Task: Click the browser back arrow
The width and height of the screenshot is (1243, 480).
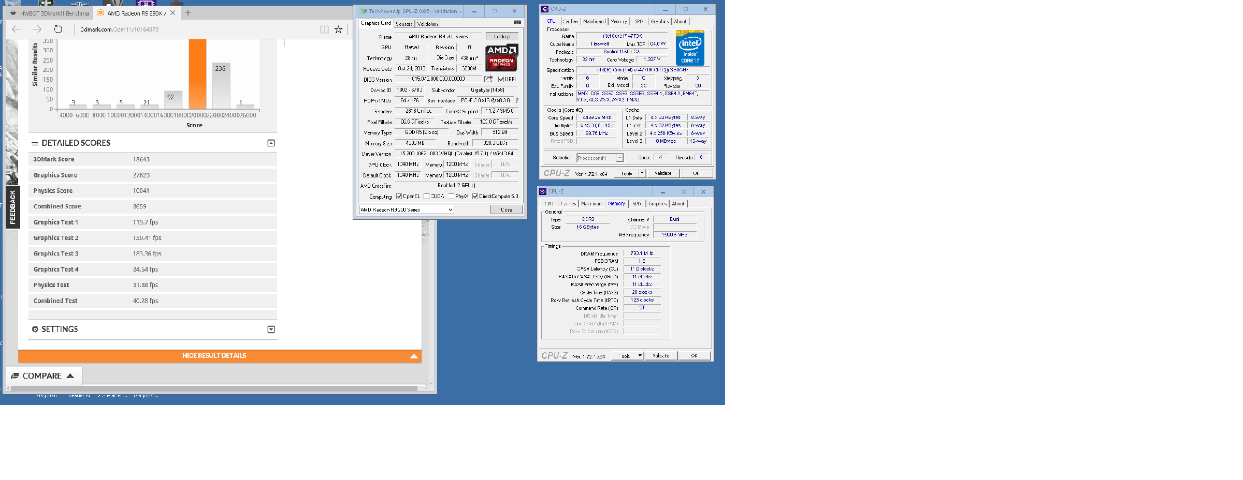Action: pos(17,29)
